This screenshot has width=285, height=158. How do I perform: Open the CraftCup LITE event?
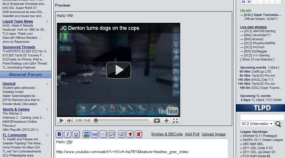(261, 71)
